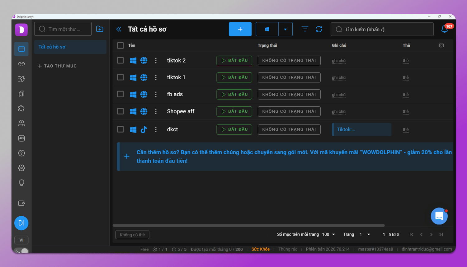The image size is (467, 267).
Task: Click the new folder icon
Action: click(x=100, y=29)
